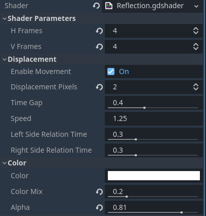Reset the Shader property with revert icon

click(96, 6)
